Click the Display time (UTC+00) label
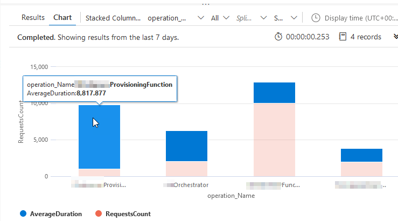This screenshot has height=221, width=398. click(x=358, y=18)
